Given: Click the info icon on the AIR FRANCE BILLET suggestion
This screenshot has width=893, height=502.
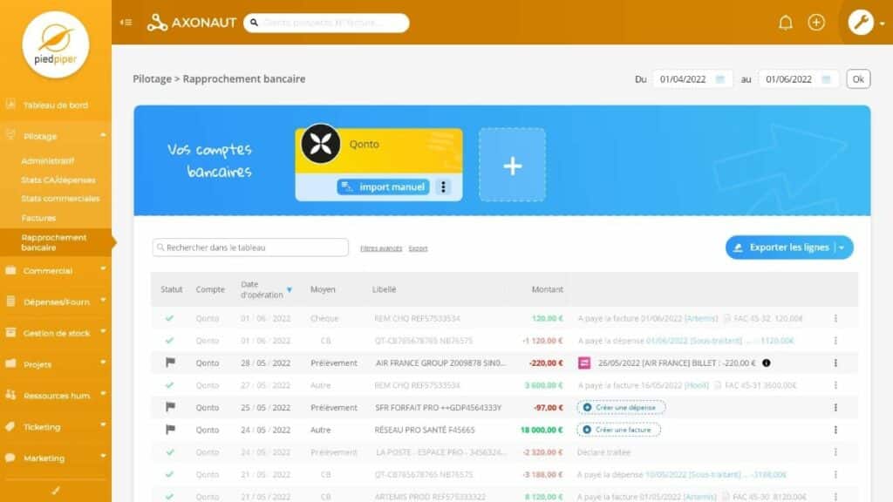Looking at the screenshot, I should [767, 363].
